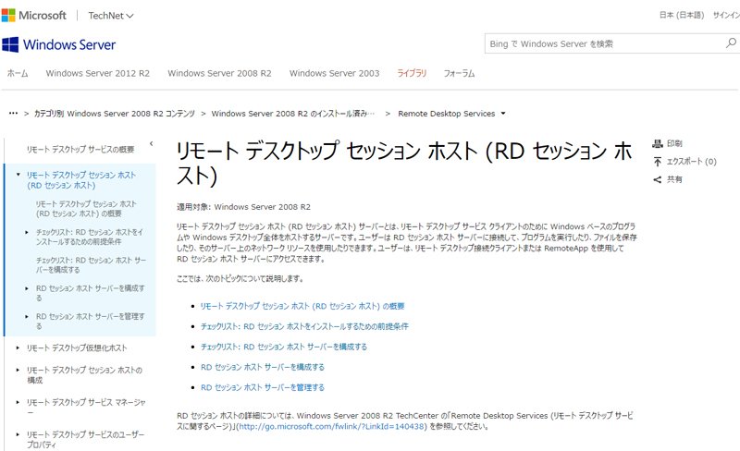Viewport: 740px width, 451px height.
Task: Open sidebar チェックリスト: RD セッション ホスト サーバーを構成する
Action: [x=91, y=264]
